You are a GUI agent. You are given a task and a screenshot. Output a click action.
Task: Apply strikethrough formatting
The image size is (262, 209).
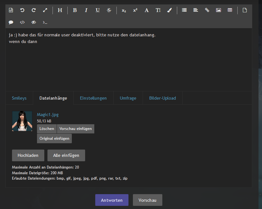pos(109,10)
